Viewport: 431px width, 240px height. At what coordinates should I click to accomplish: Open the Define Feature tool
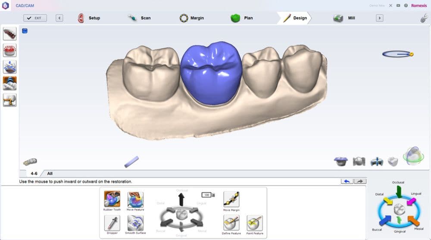pos(231,223)
